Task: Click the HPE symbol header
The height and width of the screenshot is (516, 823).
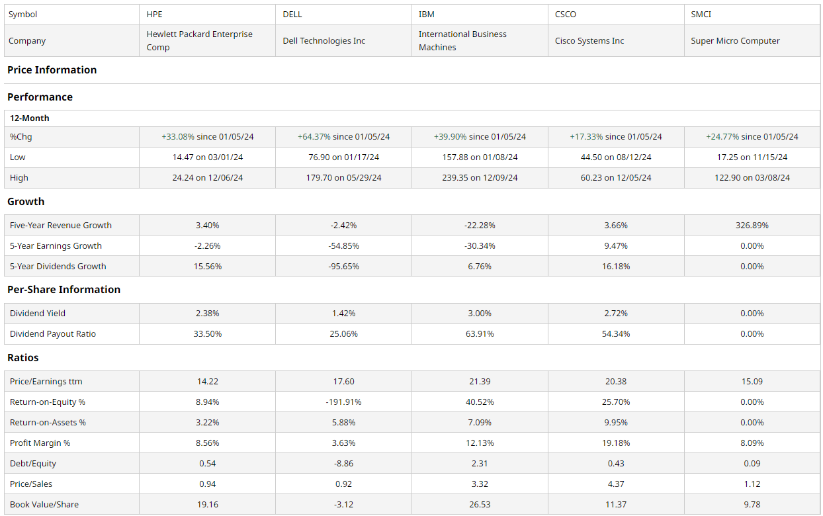Action: (154, 15)
